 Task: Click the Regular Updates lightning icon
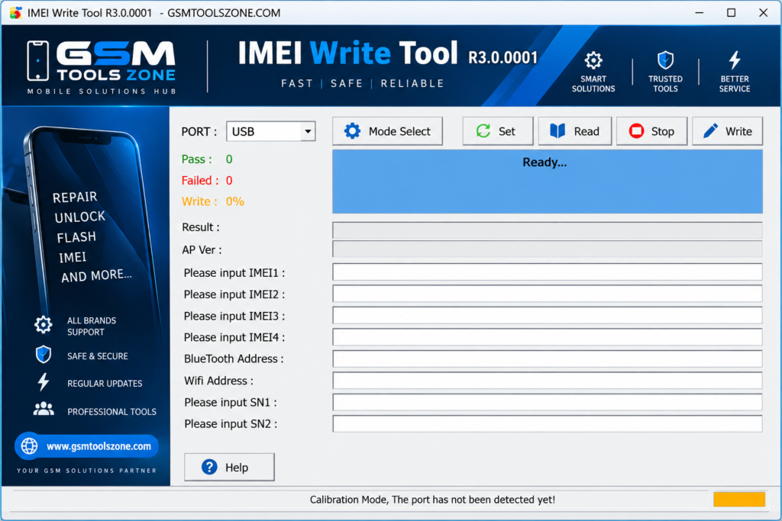click(x=44, y=382)
